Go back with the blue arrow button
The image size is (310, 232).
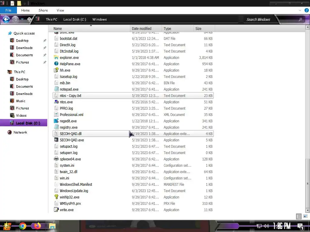6,19
